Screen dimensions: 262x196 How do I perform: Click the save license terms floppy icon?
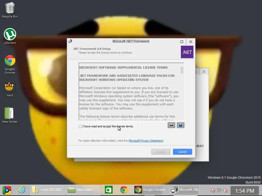point(180,125)
